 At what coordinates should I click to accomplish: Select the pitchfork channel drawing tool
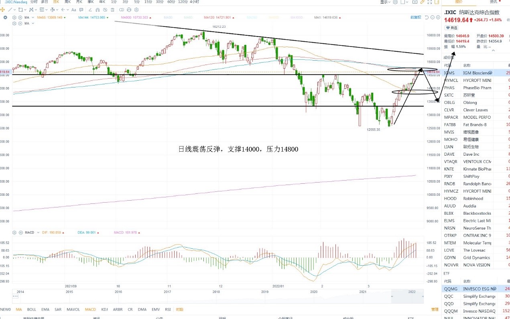point(31,10)
